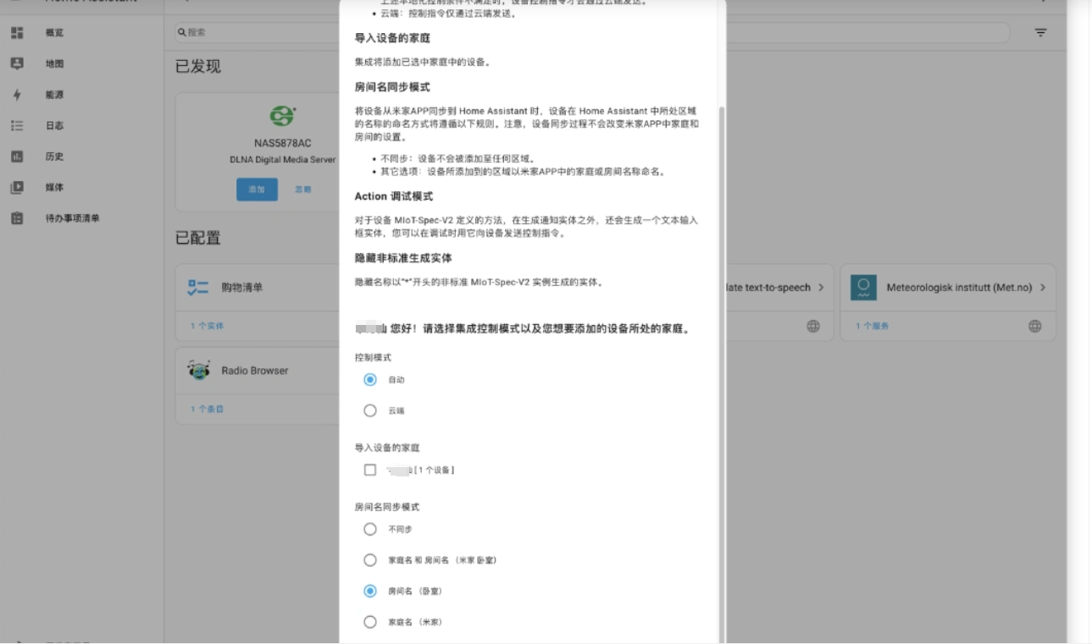Screen dimensions: 1092x644
Task: Go to 媒体 in the sidebar
Action: tap(54, 187)
